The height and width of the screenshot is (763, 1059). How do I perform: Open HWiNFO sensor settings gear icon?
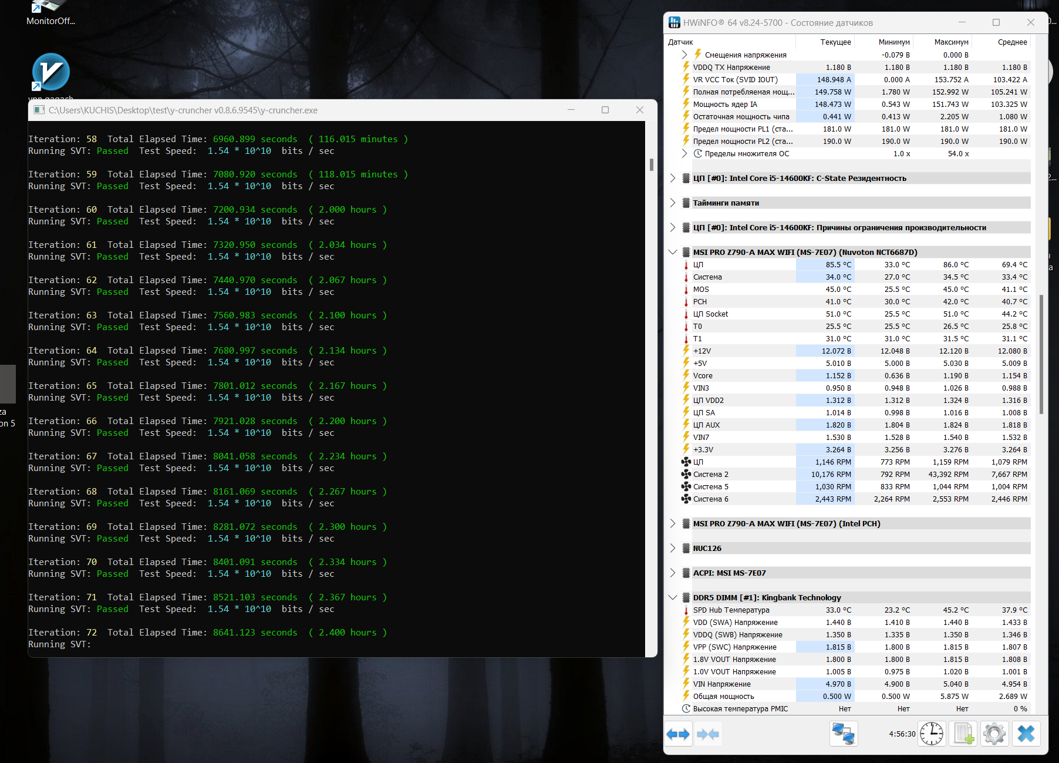coord(994,734)
